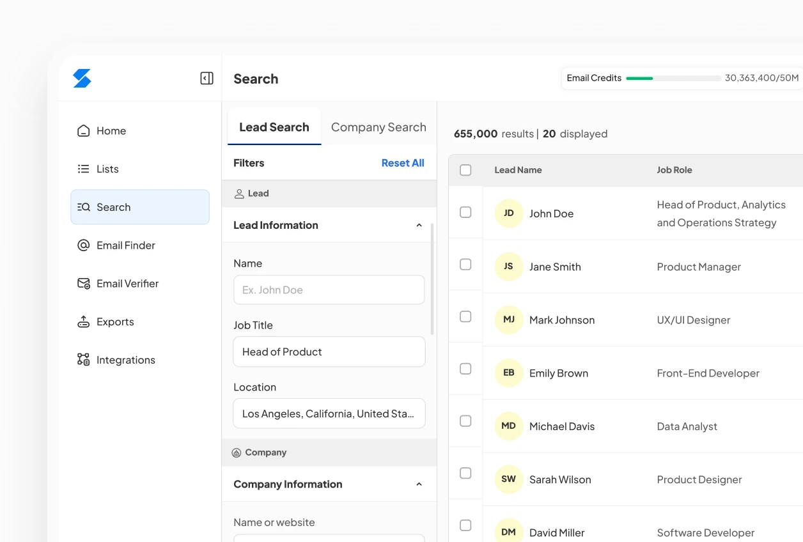Click the Lead Name column header
This screenshot has width=803, height=542.
[x=518, y=170]
